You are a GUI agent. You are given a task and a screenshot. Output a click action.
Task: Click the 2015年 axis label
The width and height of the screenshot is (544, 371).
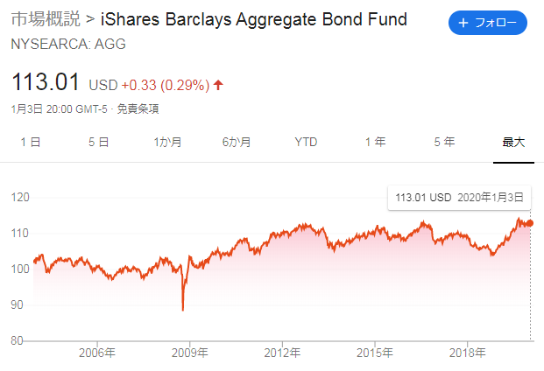coord(375,353)
